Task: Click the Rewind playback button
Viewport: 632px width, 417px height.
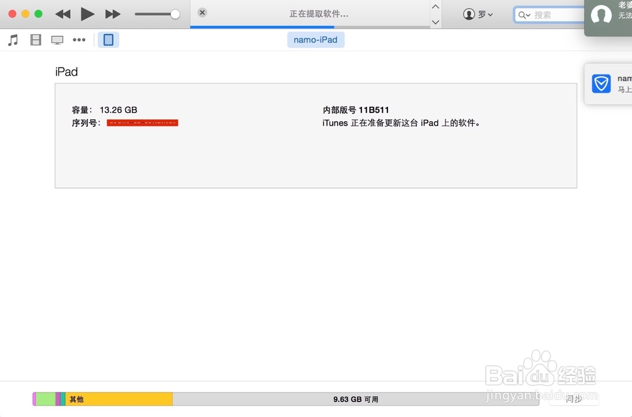Action: [x=62, y=14]
